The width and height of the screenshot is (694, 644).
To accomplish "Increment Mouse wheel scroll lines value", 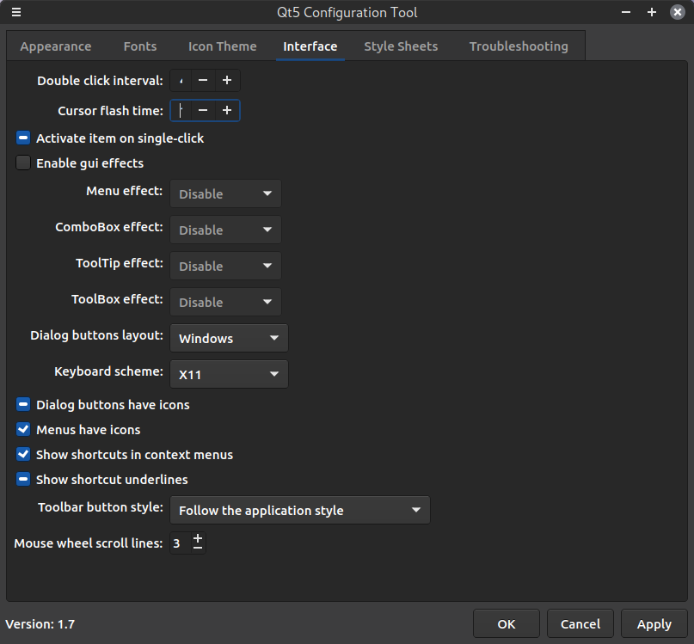I will point(198,537).
